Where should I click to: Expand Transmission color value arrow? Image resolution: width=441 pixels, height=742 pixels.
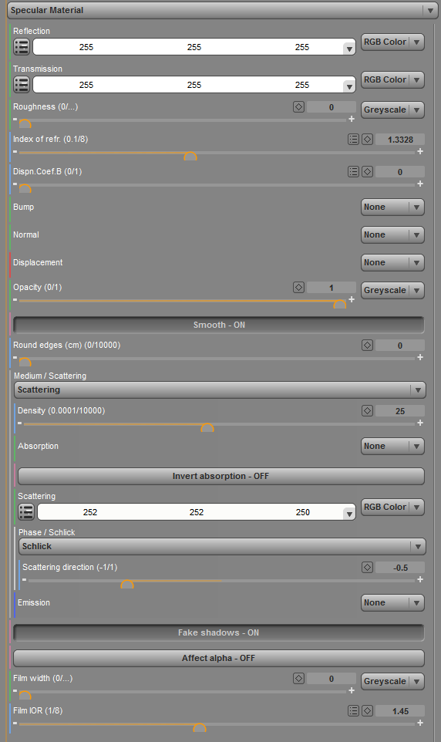pyautogui.click(x=349, y=86)
